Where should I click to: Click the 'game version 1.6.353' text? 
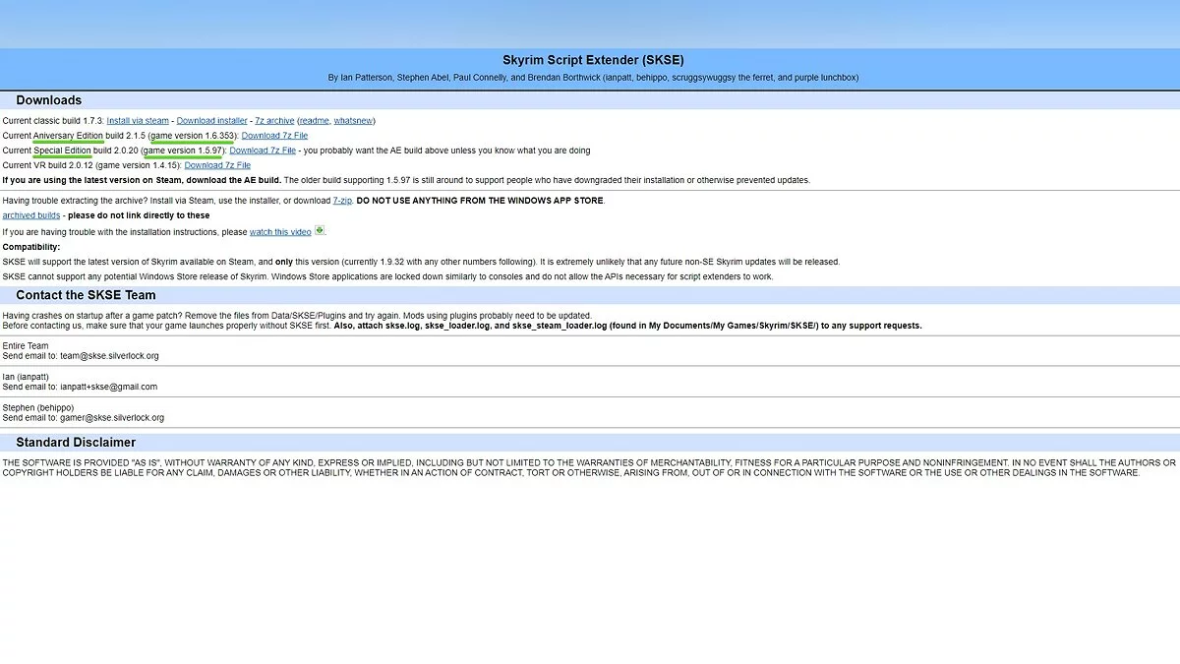tap(193, 136)
